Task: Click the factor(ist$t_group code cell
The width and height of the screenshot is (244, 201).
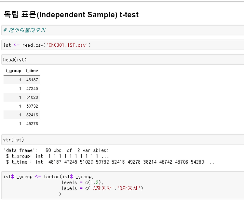Action: point(123,185)
